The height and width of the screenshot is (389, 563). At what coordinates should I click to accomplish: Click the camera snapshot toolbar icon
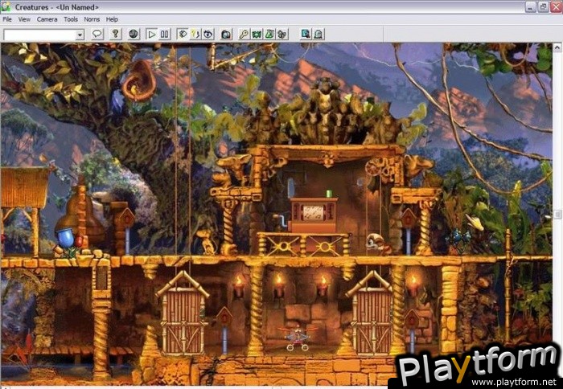(226, 35)
